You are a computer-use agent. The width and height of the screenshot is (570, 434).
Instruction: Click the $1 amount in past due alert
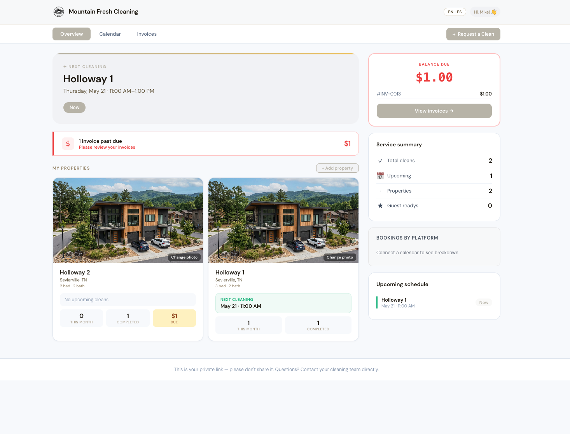click(348, 144)
